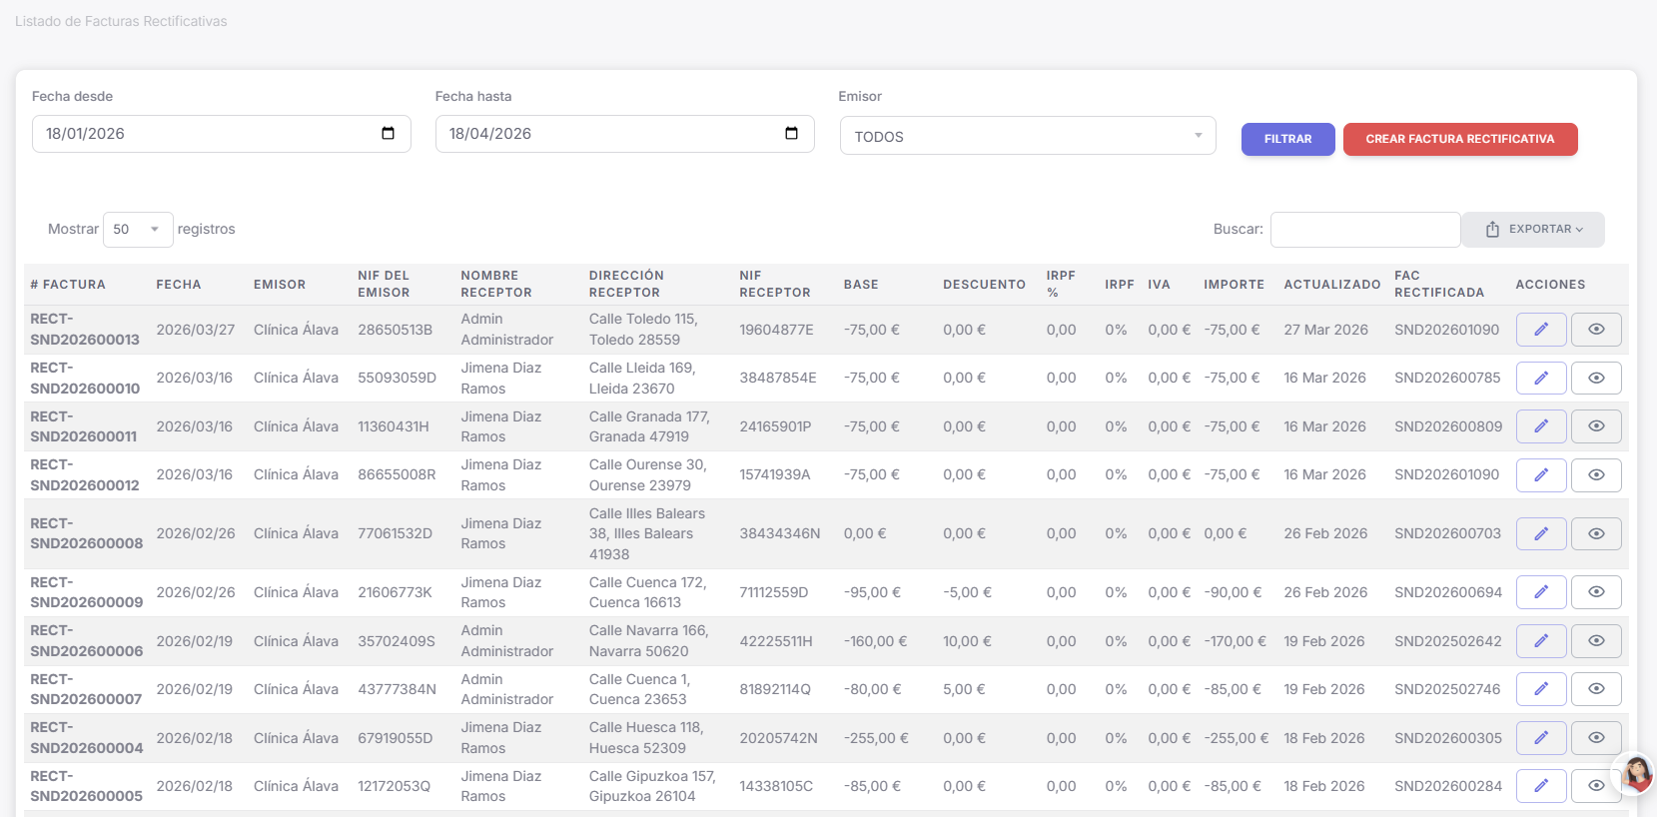1657x817 pixels.
Task: View invoice RECT-SND202600013 via eye icon
Action: pyautogui.click(x=1595, y=330)
